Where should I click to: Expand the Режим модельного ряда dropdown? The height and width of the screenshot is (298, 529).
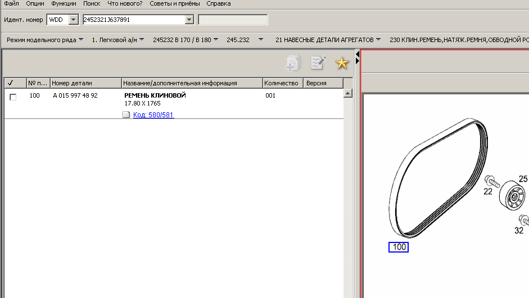[x=81, y=40]
